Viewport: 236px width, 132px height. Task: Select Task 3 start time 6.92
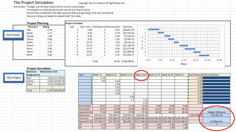(90, 36)
